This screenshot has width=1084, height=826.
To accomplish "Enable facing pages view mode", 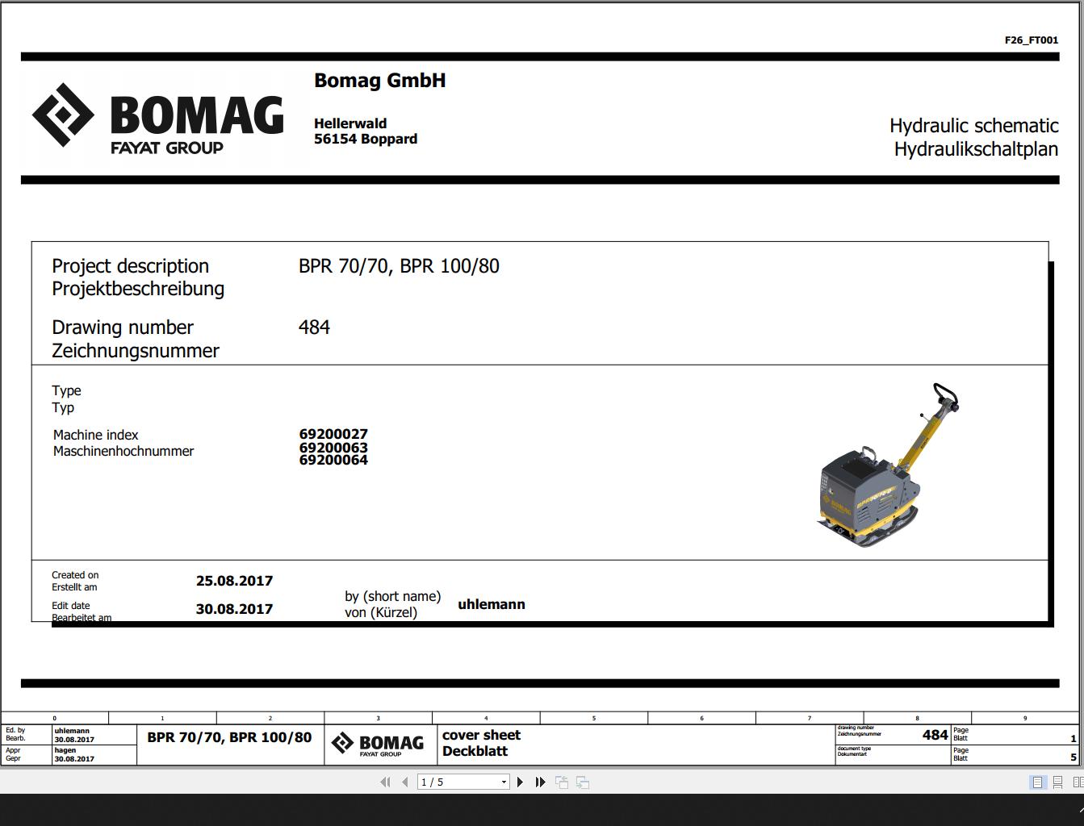I will click(1078, 782).
